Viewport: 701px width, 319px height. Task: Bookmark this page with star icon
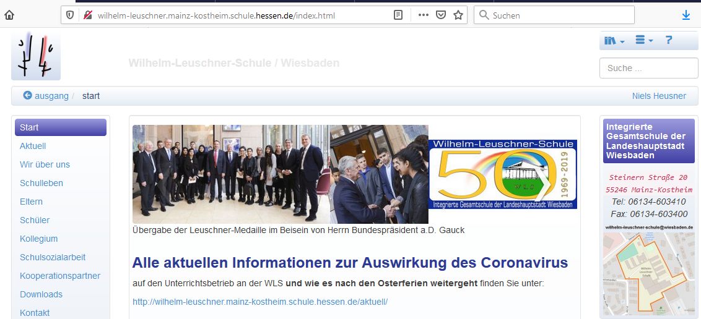coord(458,15)
